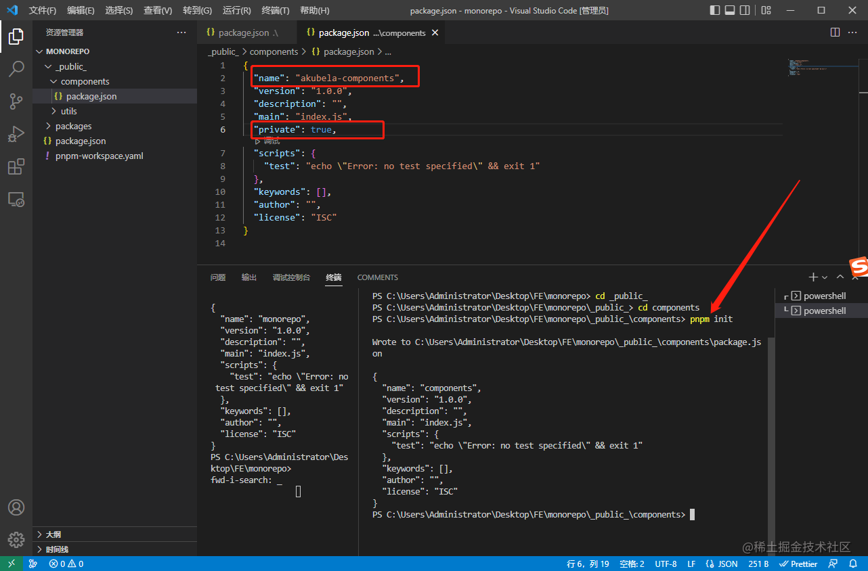Open pnpm-workspace.yaml in the explorer

99,156
